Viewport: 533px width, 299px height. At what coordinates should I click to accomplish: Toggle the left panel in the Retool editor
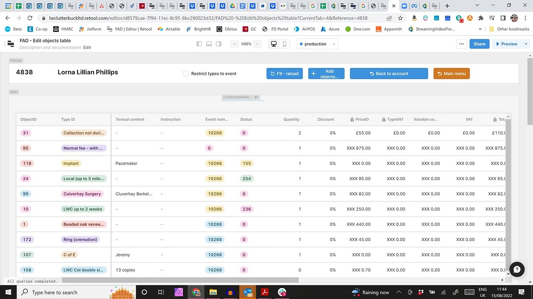[x=199, y=44]
